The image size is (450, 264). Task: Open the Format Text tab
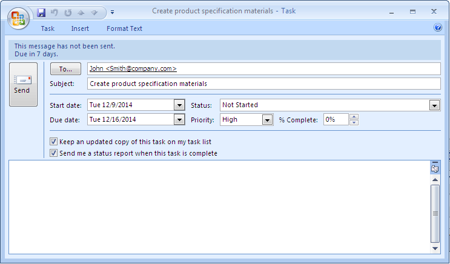pyautogui.click(x=124, y=28)
